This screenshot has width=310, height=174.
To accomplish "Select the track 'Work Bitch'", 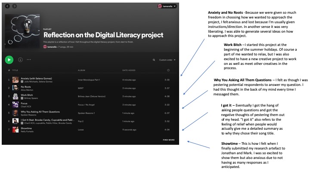I will [27, 95].
